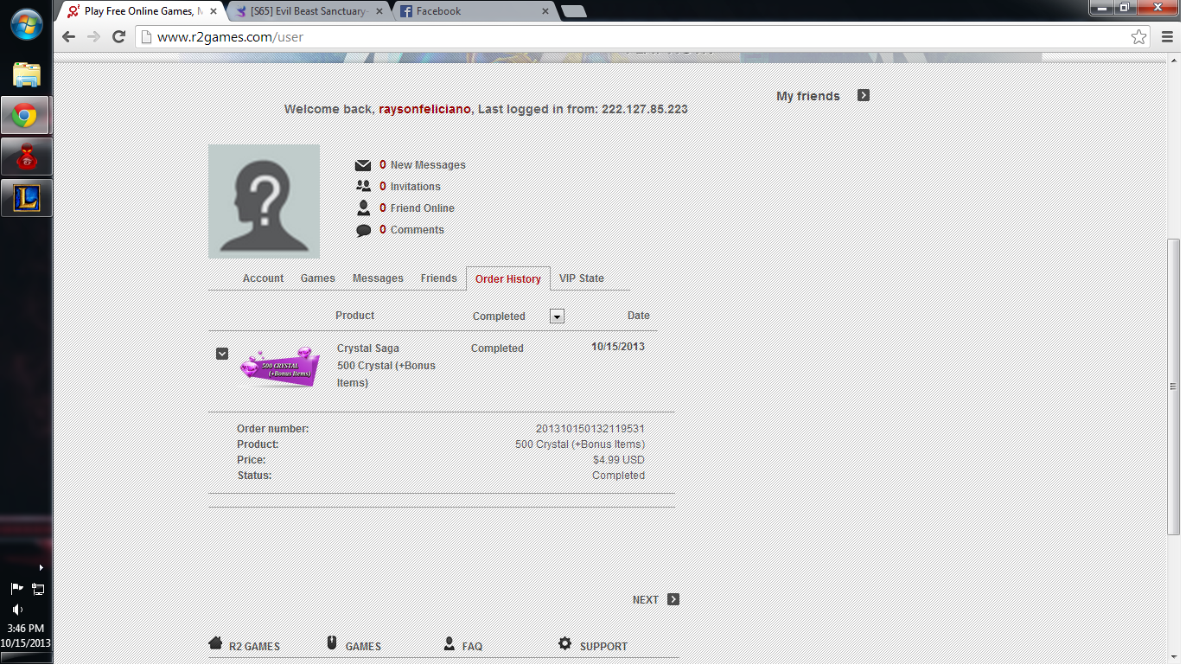Screen dimensions: 1186x671
Task: Click the Comments speech bubble icon
Action: (363, 231)
